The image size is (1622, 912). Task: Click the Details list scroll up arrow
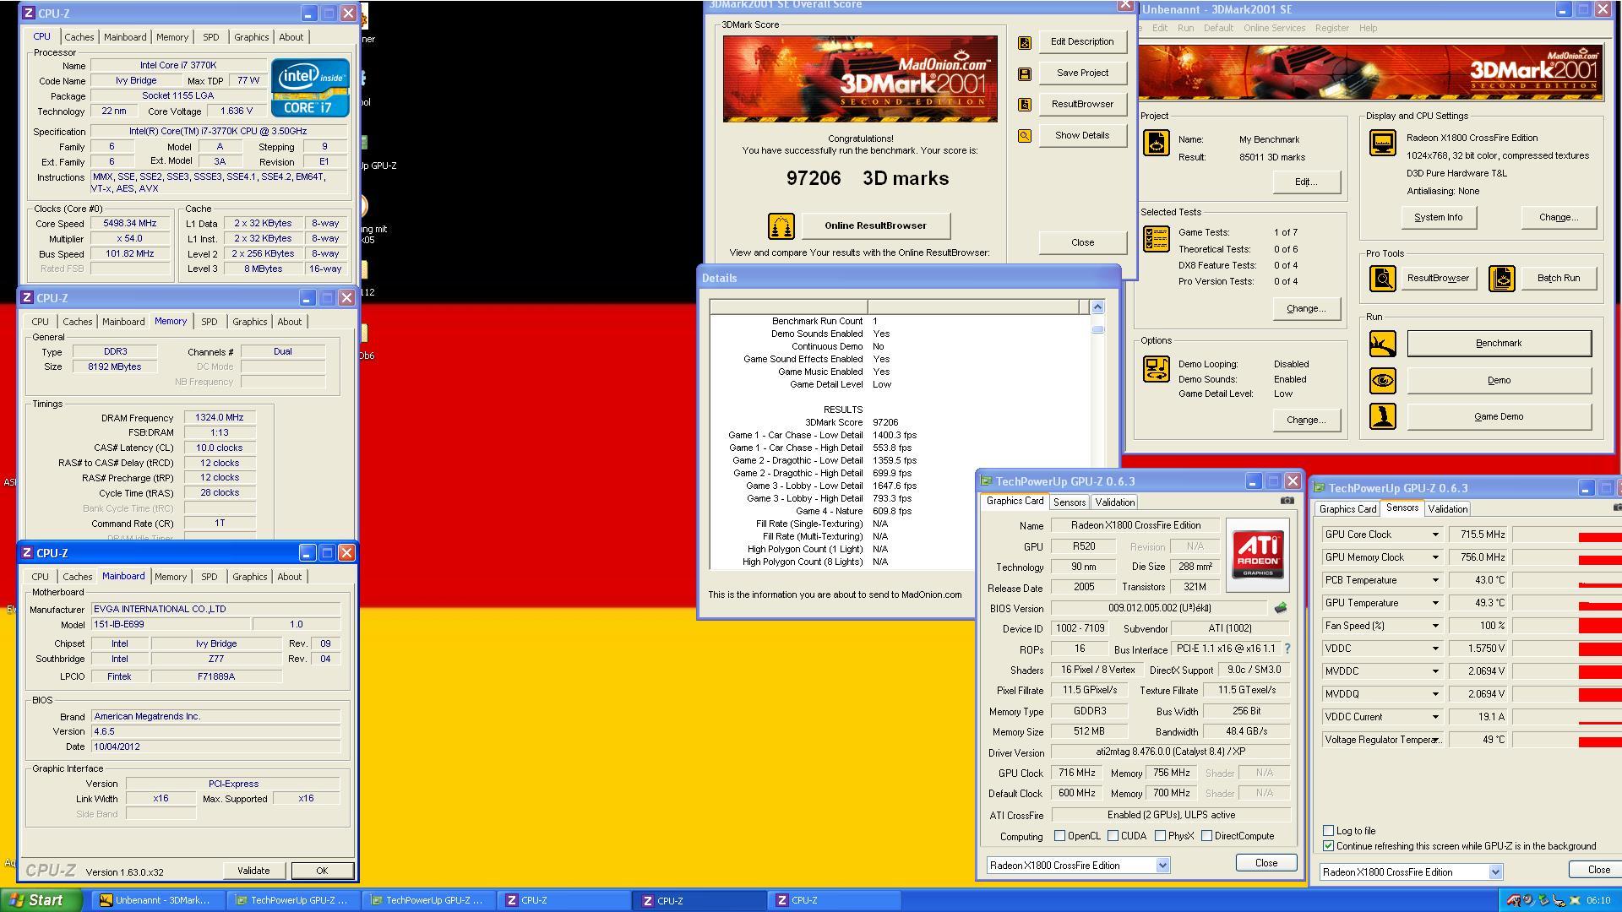[1097, 307]
